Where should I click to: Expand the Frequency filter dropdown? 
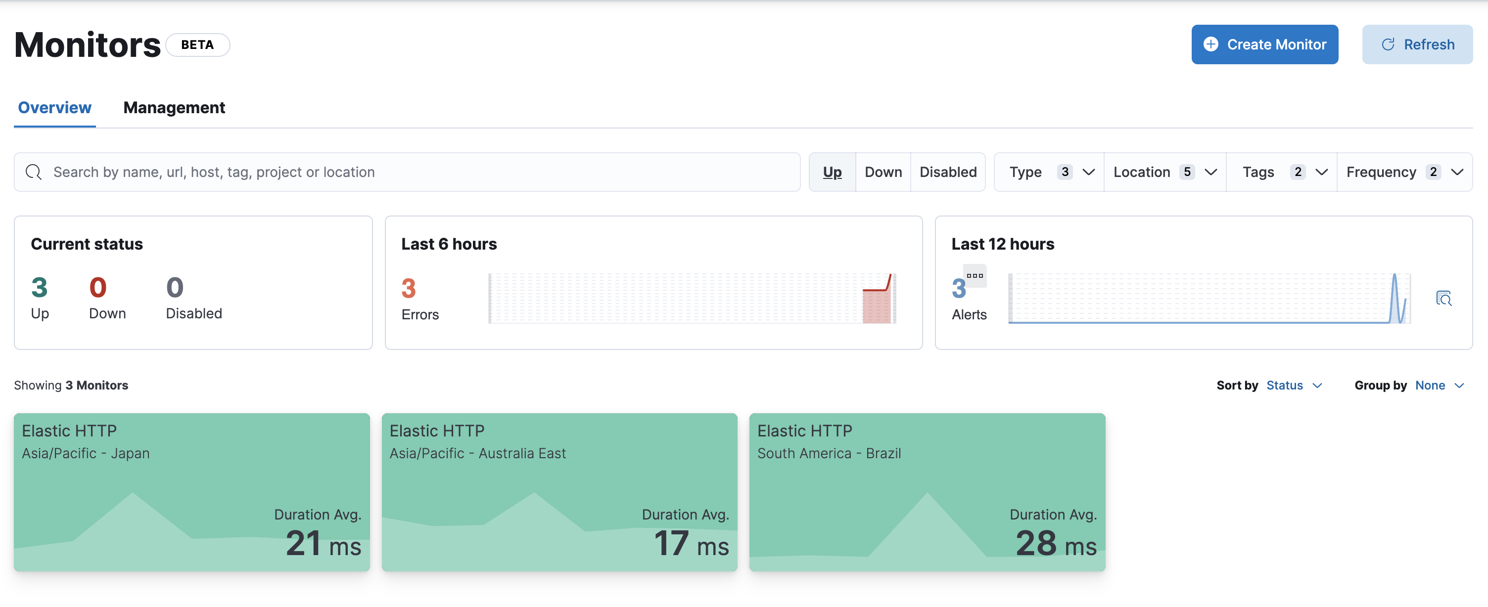click(1404, 172)
